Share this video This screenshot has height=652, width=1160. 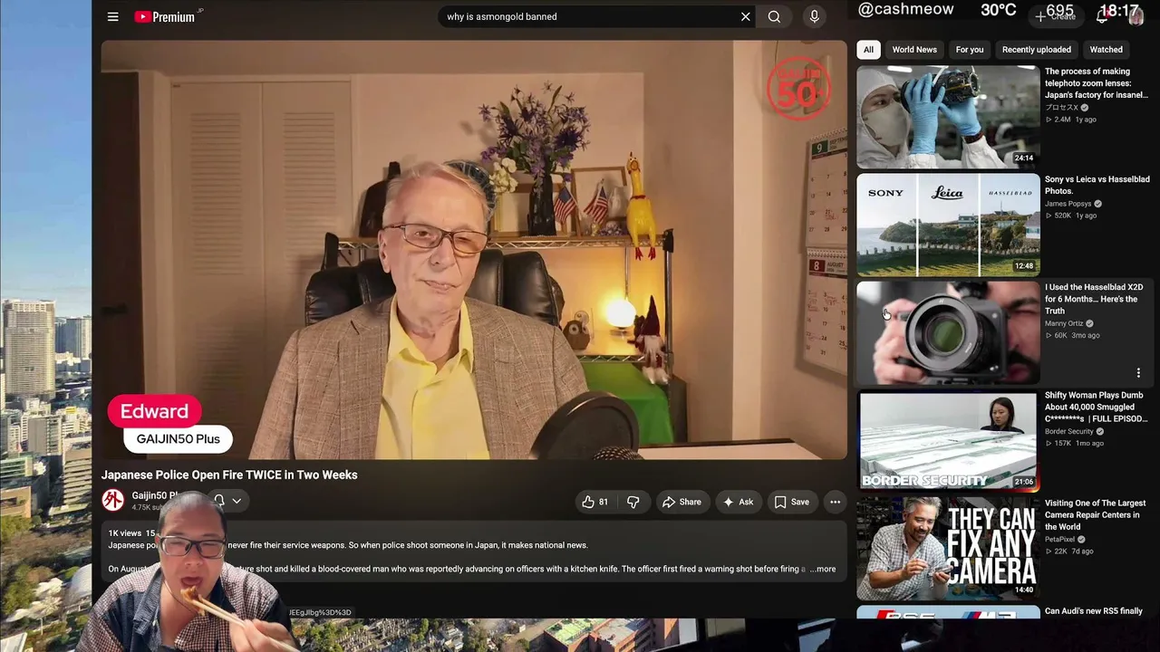coord(681,502)
